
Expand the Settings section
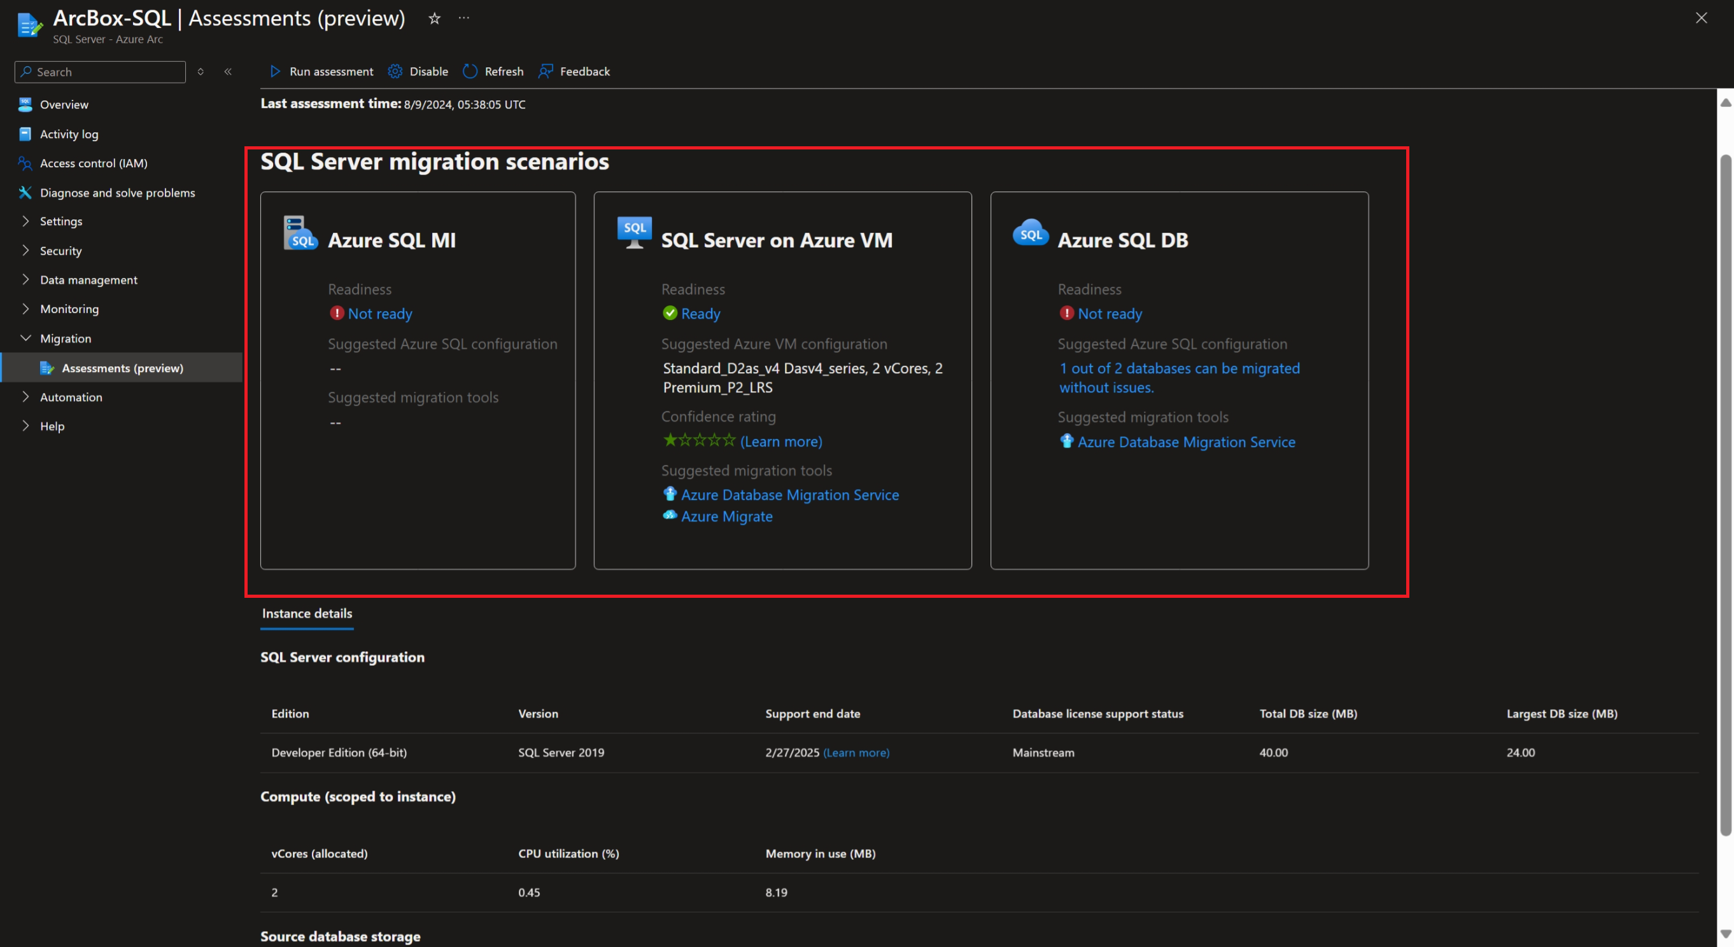(x=60, y=221)
